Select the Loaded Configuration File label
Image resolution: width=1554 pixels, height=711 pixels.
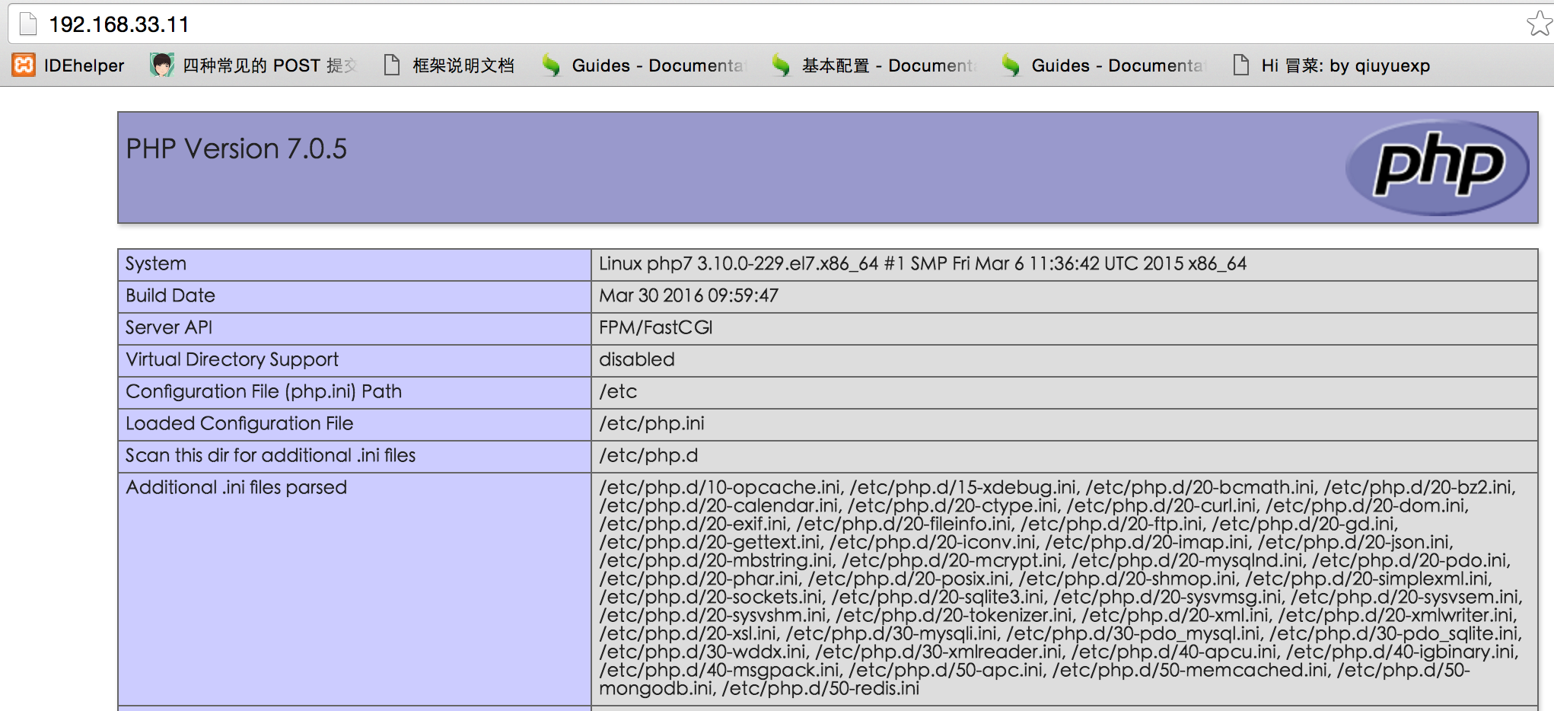pyautogui.click(x=240, y=424)
